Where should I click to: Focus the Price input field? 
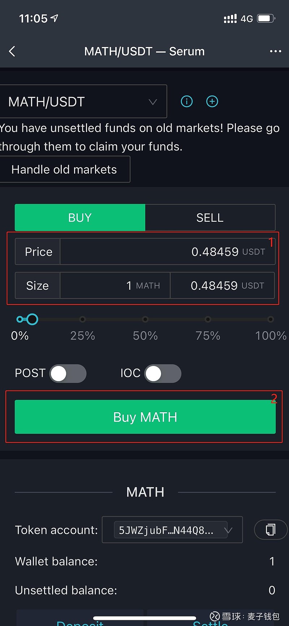coord(168,252)
